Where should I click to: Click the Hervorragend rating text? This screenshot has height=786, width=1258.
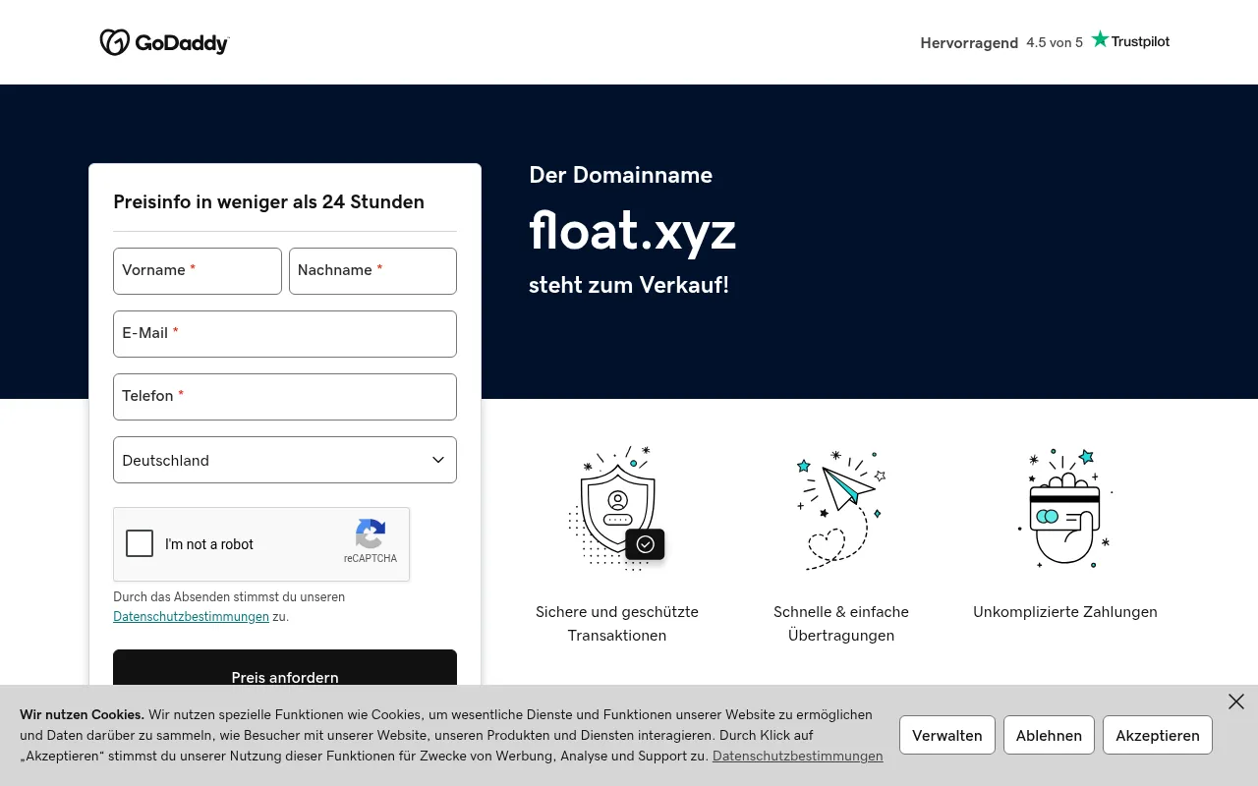(x=969, y=43)
